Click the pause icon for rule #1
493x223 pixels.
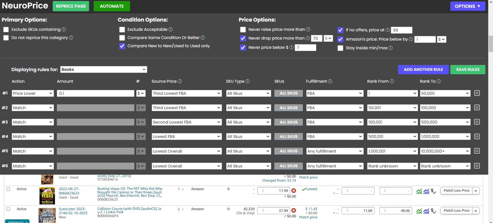[477, 93]
